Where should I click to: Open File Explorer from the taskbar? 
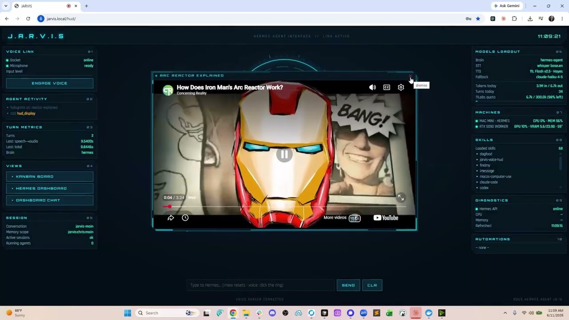246,313
